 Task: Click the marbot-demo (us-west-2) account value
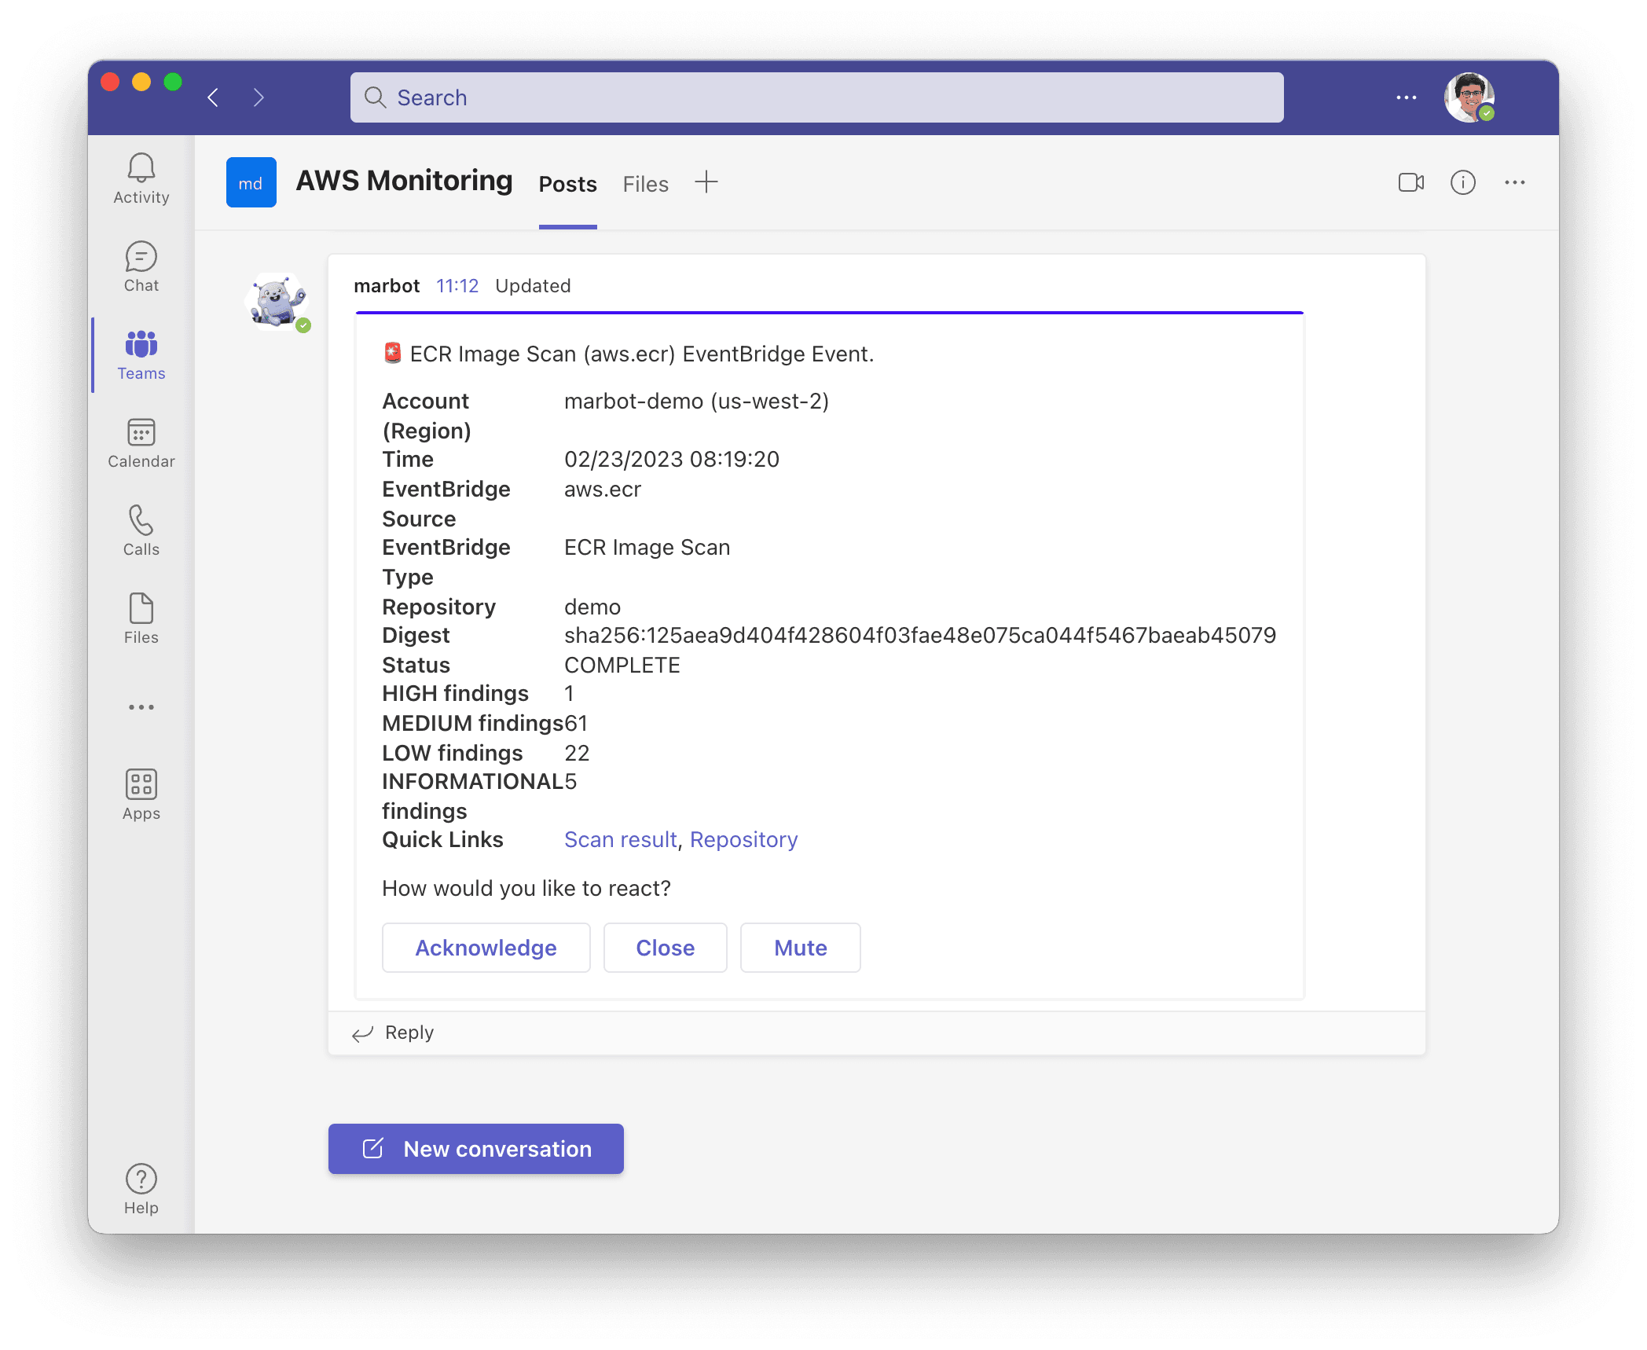click(697, 401)
